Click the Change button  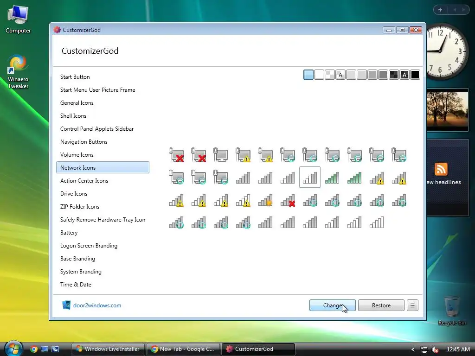[x=332, y=305]
